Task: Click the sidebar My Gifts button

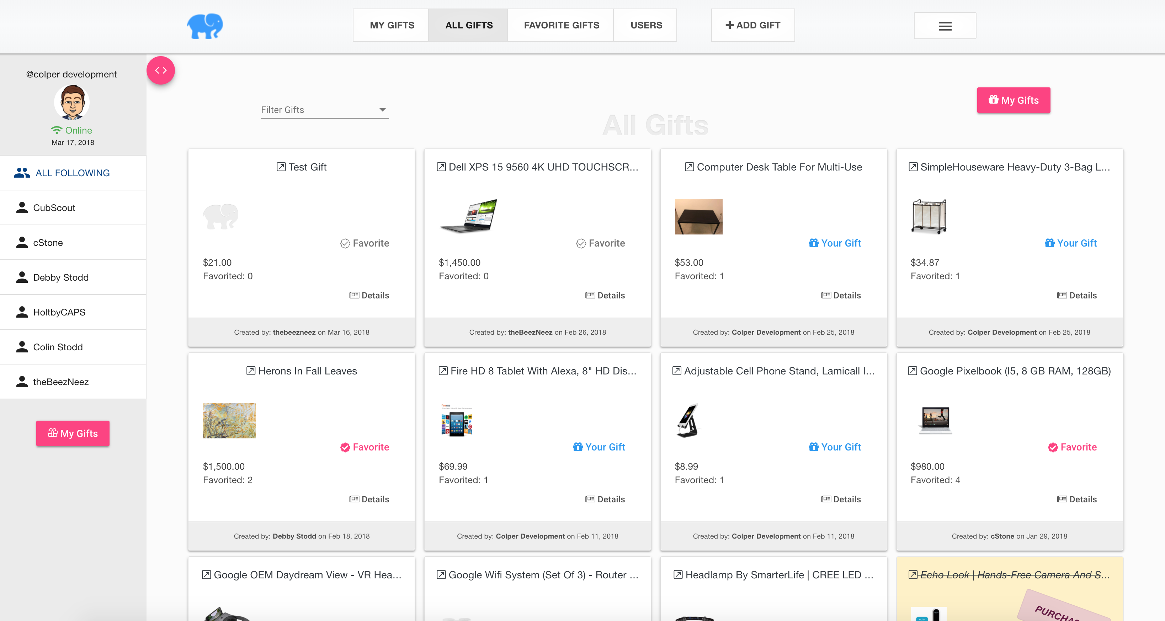Action: coord(73,433)
